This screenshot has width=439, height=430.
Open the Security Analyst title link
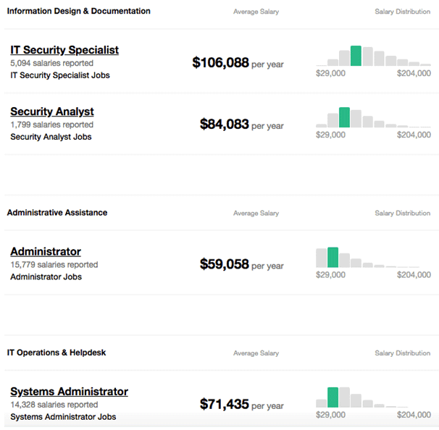coord(51,111)
